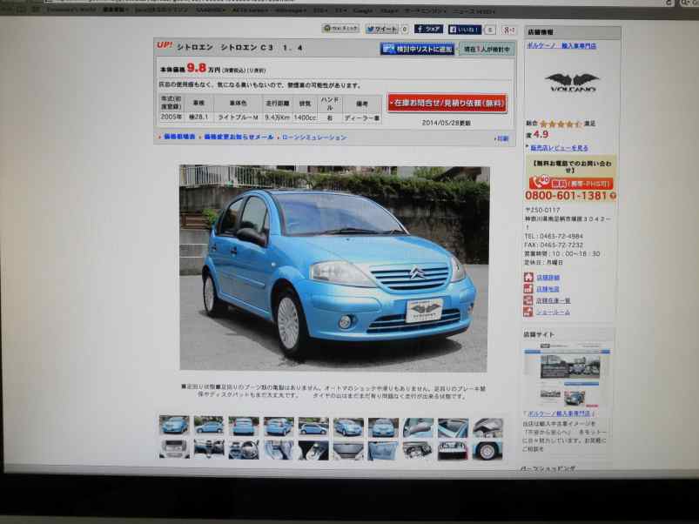Screen dimensions: 699x524
Task: Open ボルケーノ 輸入車専門店 link under 店舗情報
Action: 561,45
